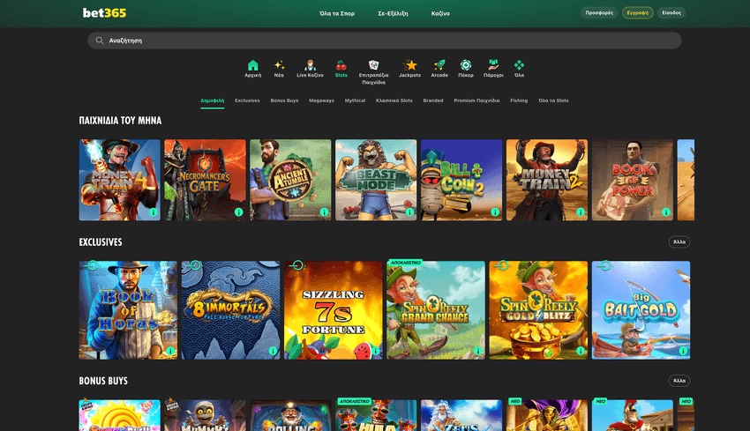Open the Money Train 2 game

point(547,180)
